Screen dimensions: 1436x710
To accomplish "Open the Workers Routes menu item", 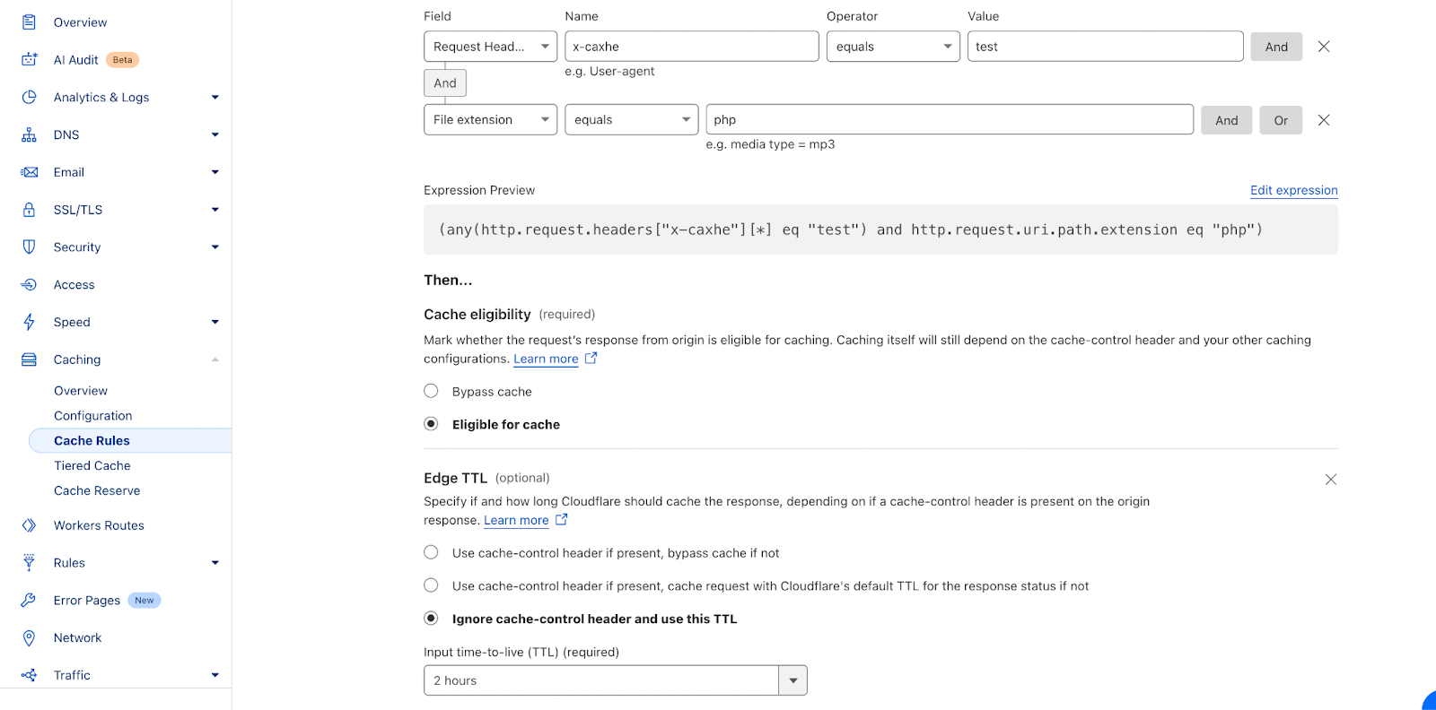I will click(99, 525).
